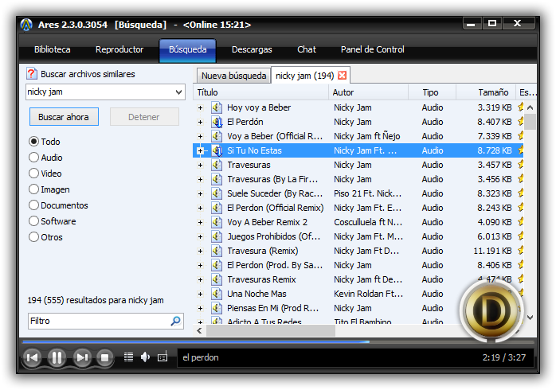Select the Imagen radio button
This screenshot has height=390, width=556.
33,189
